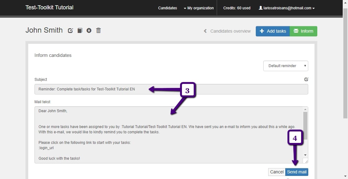The width and height of the screenshot is (348, 179).
Task: Click the download icon next to John Smith
Action: pos(89,30)
